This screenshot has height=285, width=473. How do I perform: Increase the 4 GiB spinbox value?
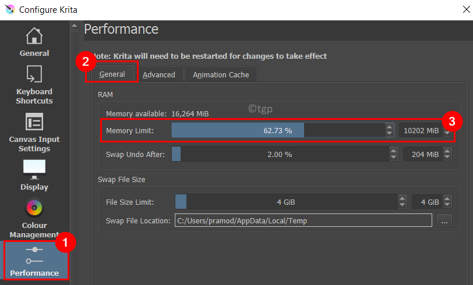click(447, 198)
